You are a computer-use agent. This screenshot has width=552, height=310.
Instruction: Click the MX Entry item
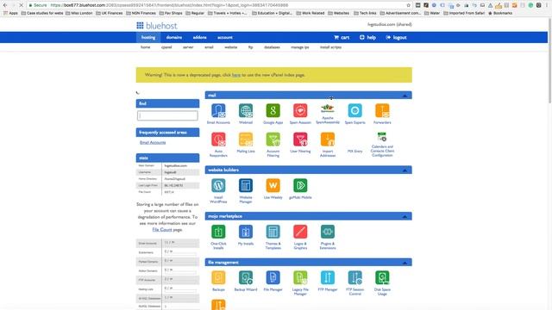(354, 152)
